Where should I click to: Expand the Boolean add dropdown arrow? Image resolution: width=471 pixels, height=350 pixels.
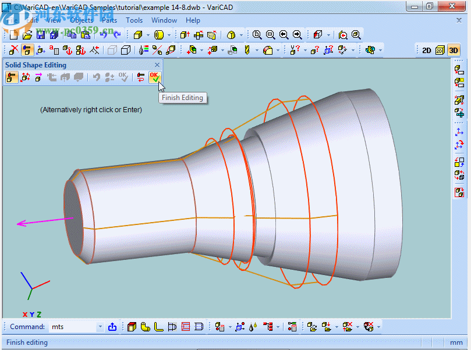201,50
